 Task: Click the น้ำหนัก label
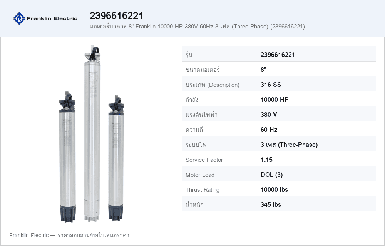[194, 204]
